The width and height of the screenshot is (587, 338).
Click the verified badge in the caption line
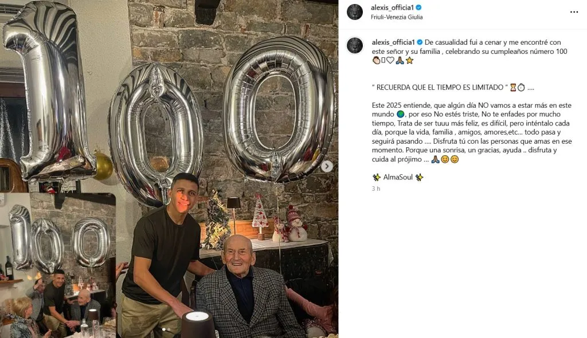point(419,42)
